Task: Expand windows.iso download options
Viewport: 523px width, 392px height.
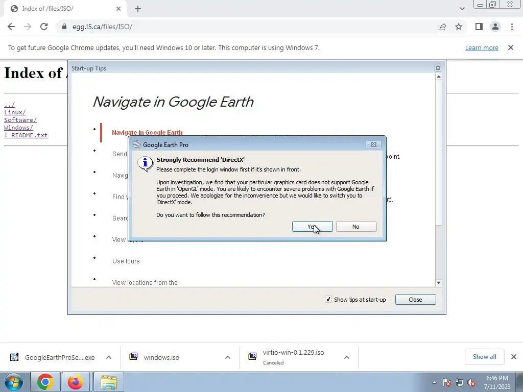Action: (x=228, y=357)
